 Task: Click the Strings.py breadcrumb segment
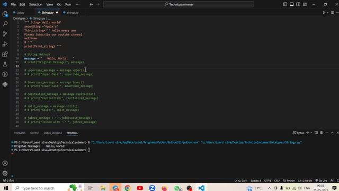pos(39,19)
